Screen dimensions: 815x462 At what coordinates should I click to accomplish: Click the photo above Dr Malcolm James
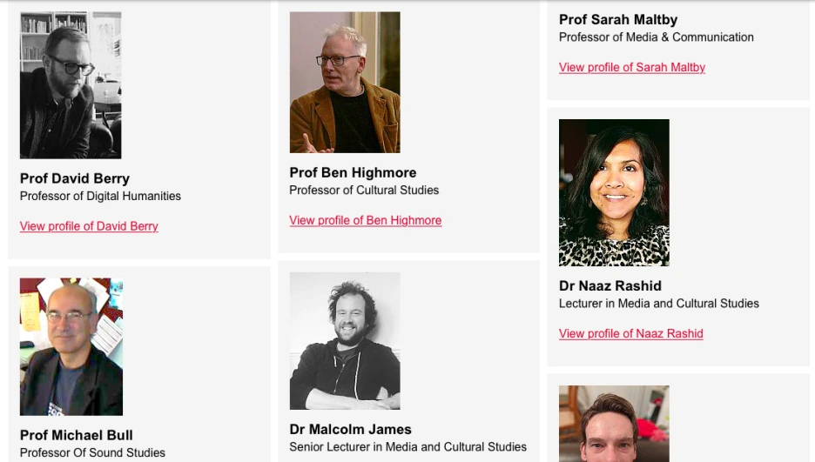pyautogui.click(x=345, y=340)
